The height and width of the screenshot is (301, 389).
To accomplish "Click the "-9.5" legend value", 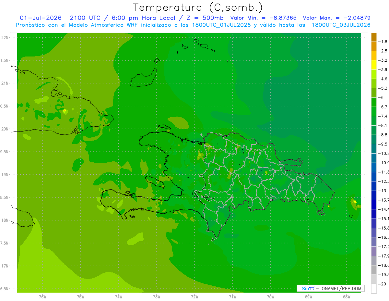I will 383,144.
